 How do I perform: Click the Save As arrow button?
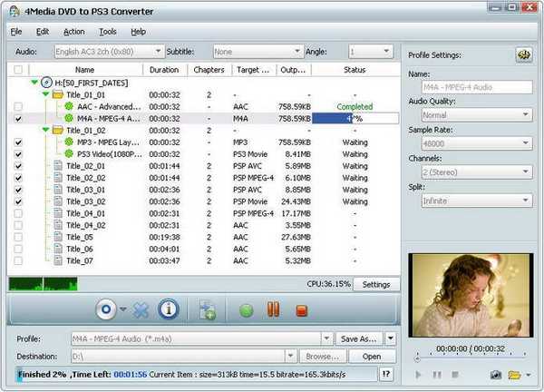click(390, 338)
